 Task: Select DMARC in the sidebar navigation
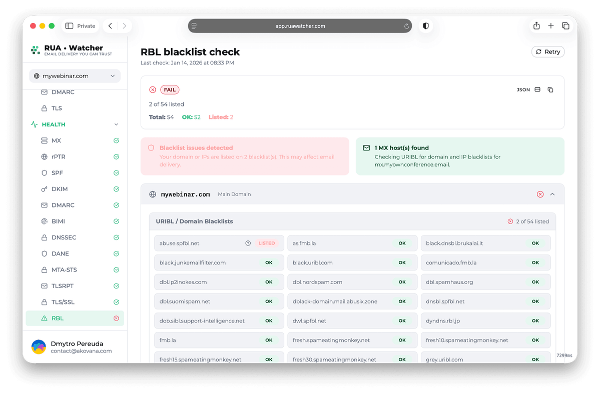coord(64,92)
